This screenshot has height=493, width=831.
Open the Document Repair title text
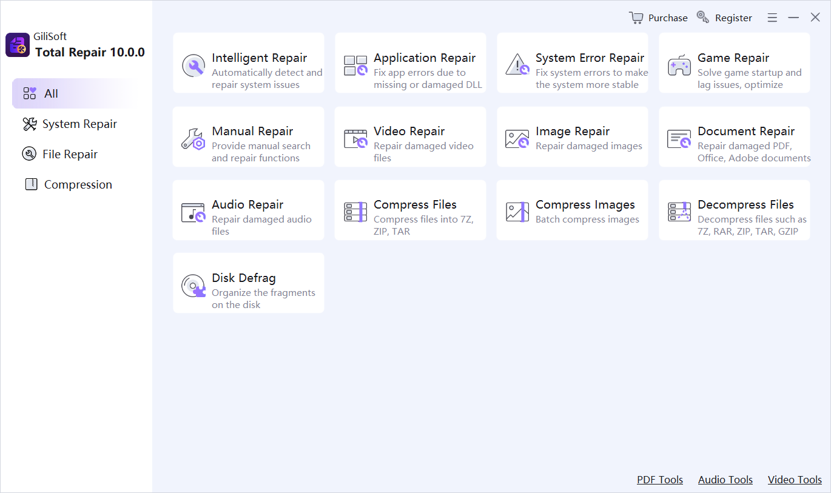(x=746, y=131)
